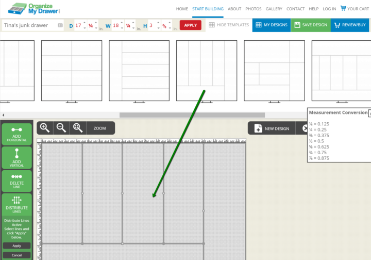
Task: Go to the Photos page
Action: point(253,9)
